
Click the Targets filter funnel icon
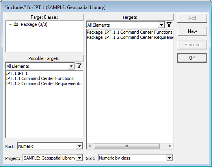coord(169,25)
